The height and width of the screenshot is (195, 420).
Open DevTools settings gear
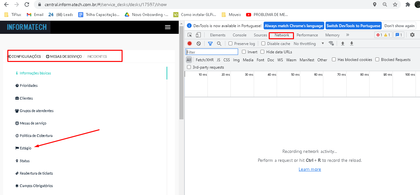[412, 35]
